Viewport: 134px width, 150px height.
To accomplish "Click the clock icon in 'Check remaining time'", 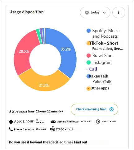I will click(111, 109).
